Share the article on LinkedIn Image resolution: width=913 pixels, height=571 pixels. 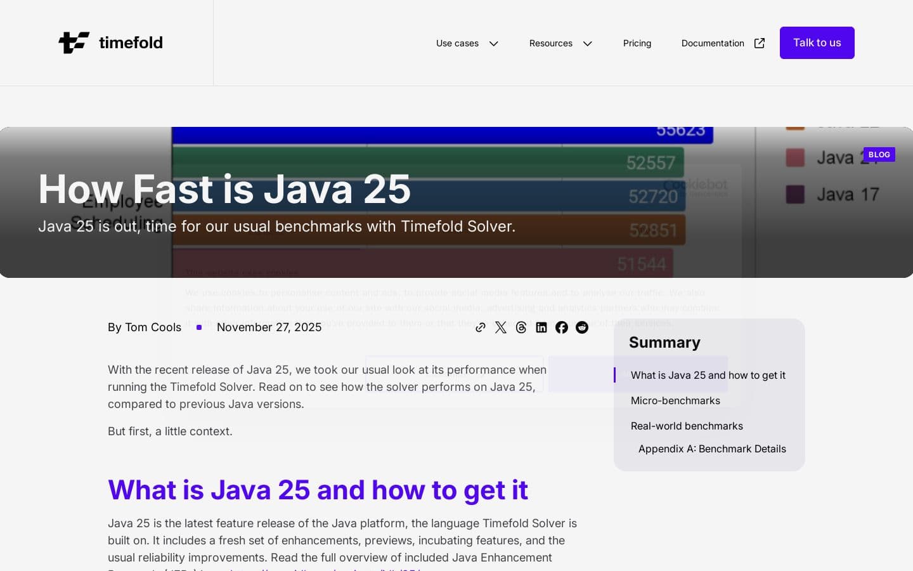[x=541, y=327]
